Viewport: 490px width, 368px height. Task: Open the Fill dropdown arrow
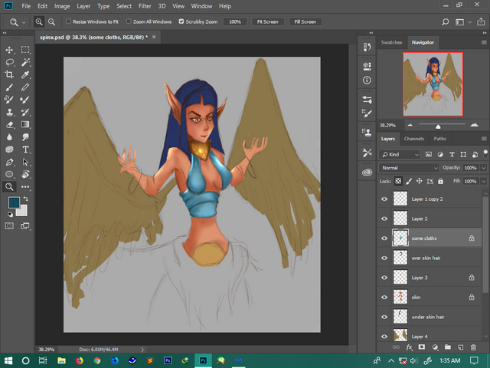click(x=484, y=182)
